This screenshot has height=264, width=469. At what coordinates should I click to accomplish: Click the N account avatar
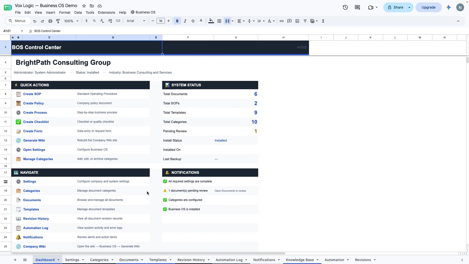click(x=460, y=7)
